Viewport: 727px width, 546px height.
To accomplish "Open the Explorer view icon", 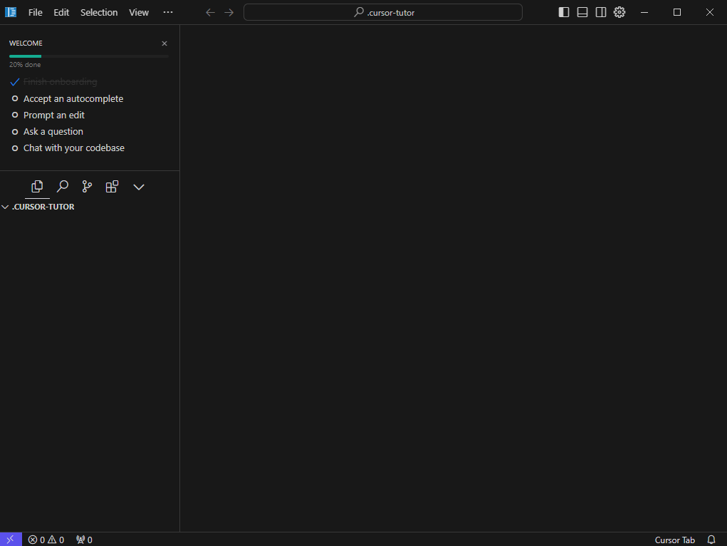I will tap(37, 187).
